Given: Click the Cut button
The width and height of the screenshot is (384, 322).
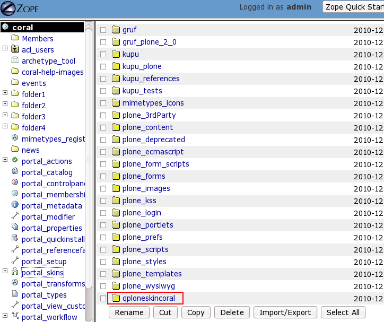Looking at the screenshot, I should [x=165, y=312].
